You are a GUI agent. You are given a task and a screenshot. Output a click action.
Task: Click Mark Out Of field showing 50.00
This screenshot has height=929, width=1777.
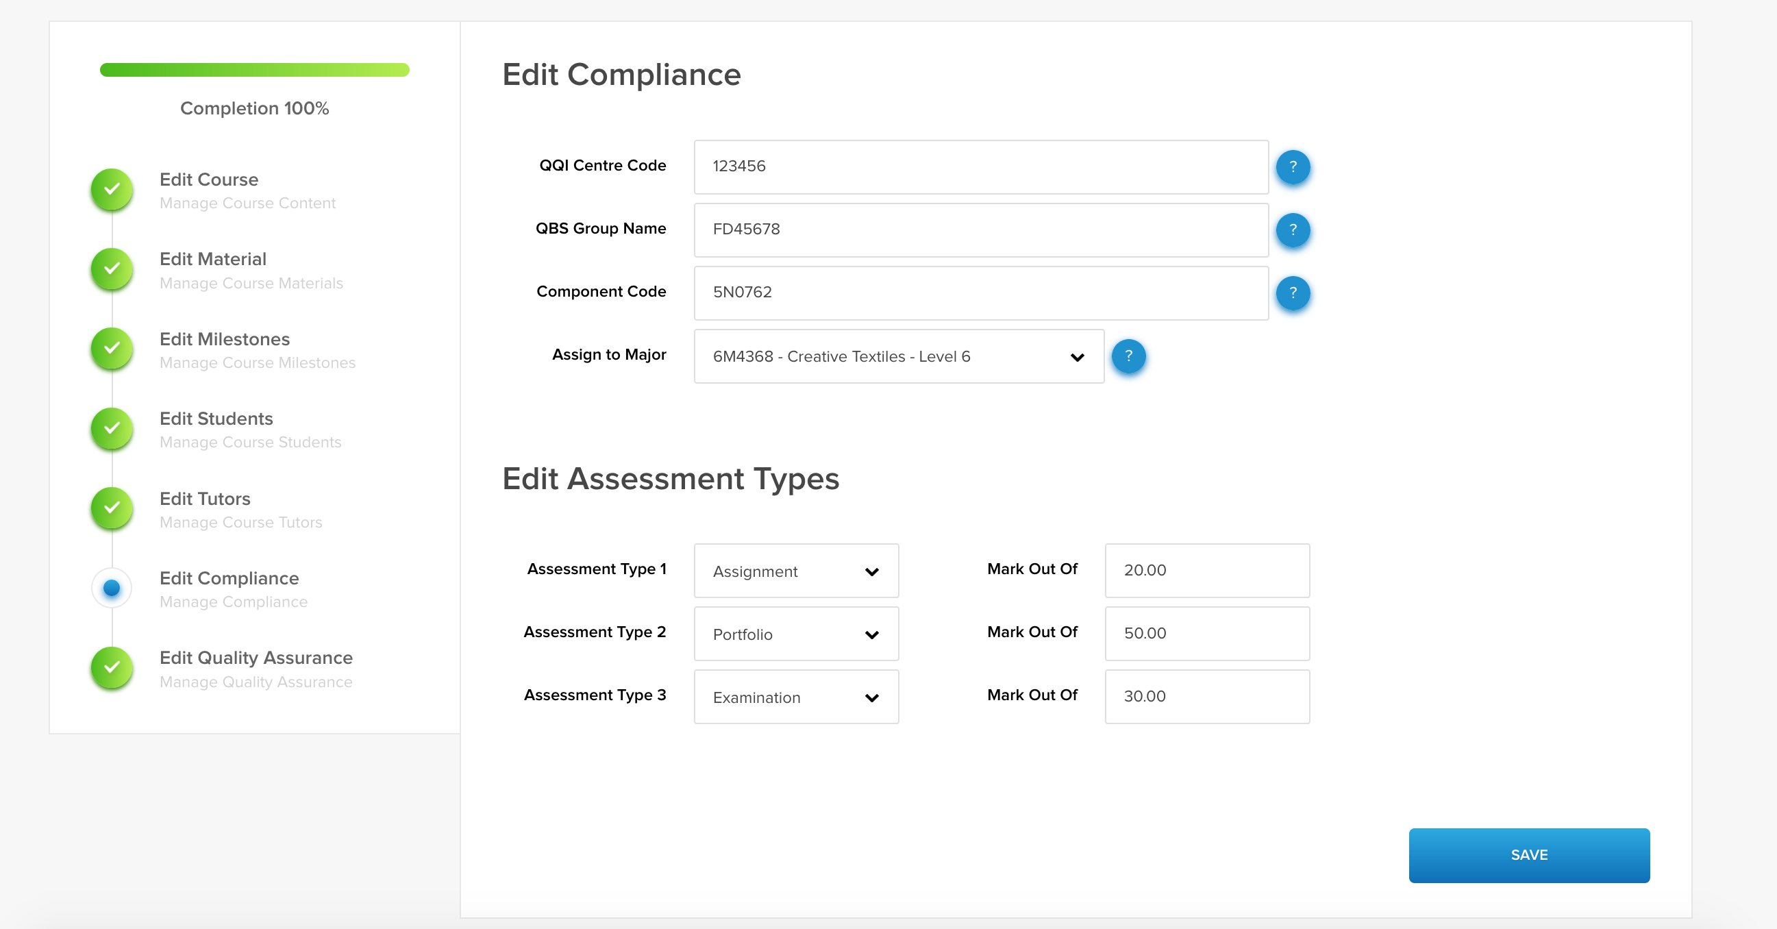(1206, 634)
